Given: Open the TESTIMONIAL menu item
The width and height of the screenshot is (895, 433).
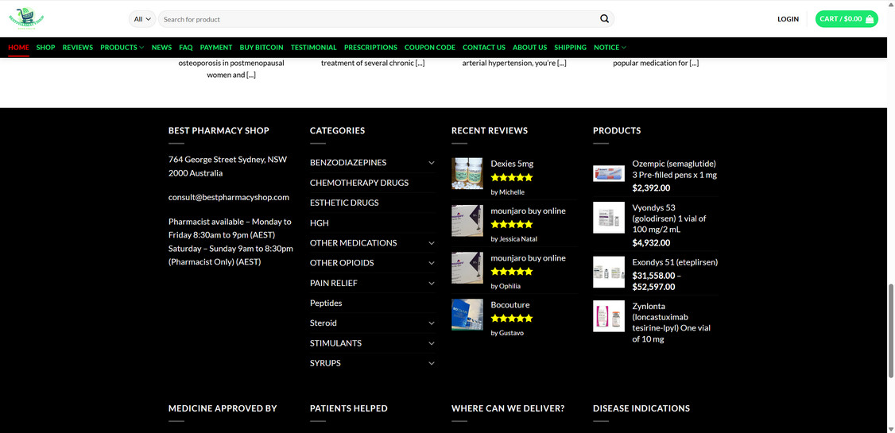Looking at the screenshot, I should [313, 48].
